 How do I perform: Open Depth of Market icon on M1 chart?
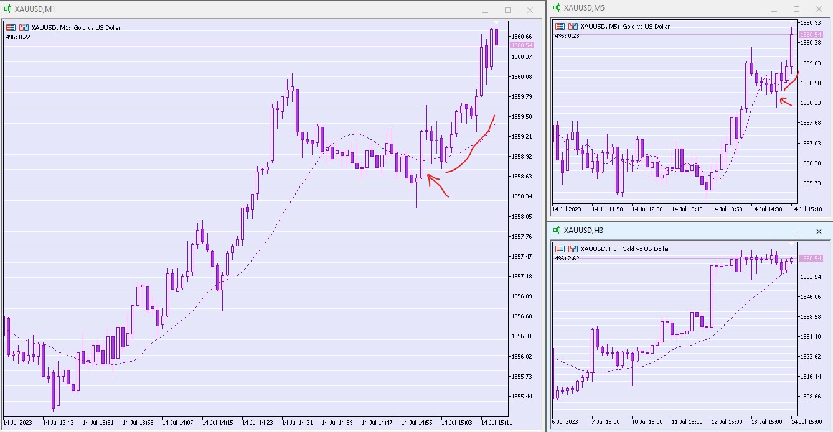pos(11,27)
